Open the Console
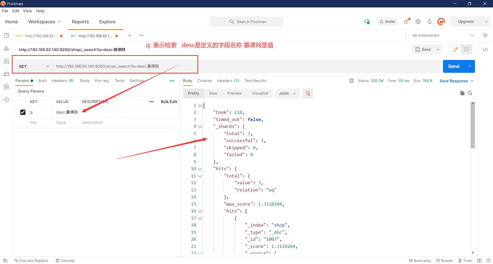493x264 pixels. tap(65, 260)
